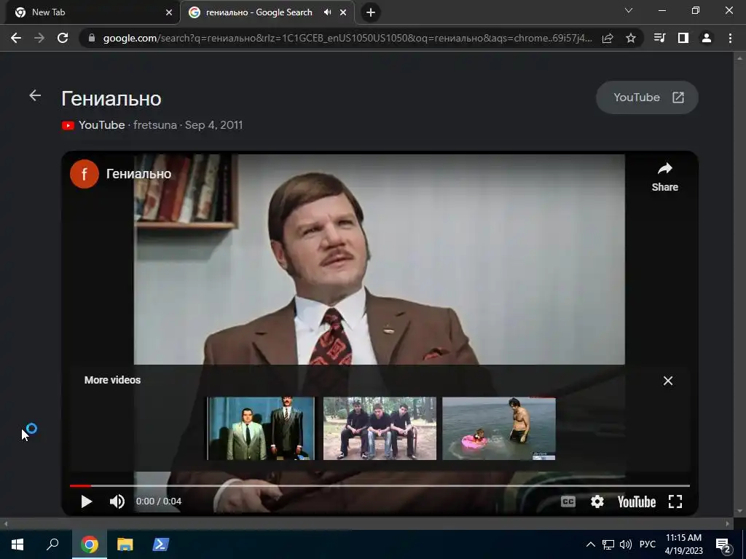Play the video
Image resolution: width=746 pixels, height=559 pixels.
tap(86, 501)
